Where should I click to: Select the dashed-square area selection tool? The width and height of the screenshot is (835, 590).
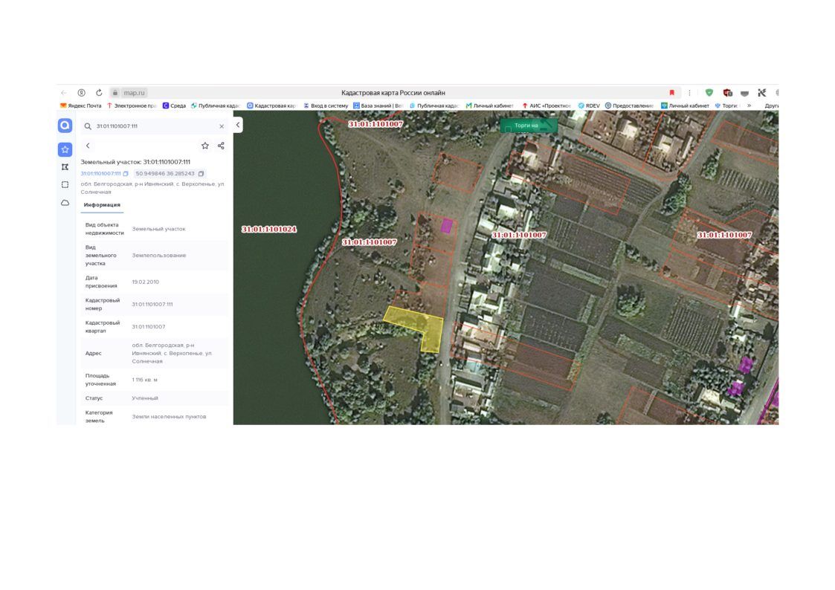[65, 184]
